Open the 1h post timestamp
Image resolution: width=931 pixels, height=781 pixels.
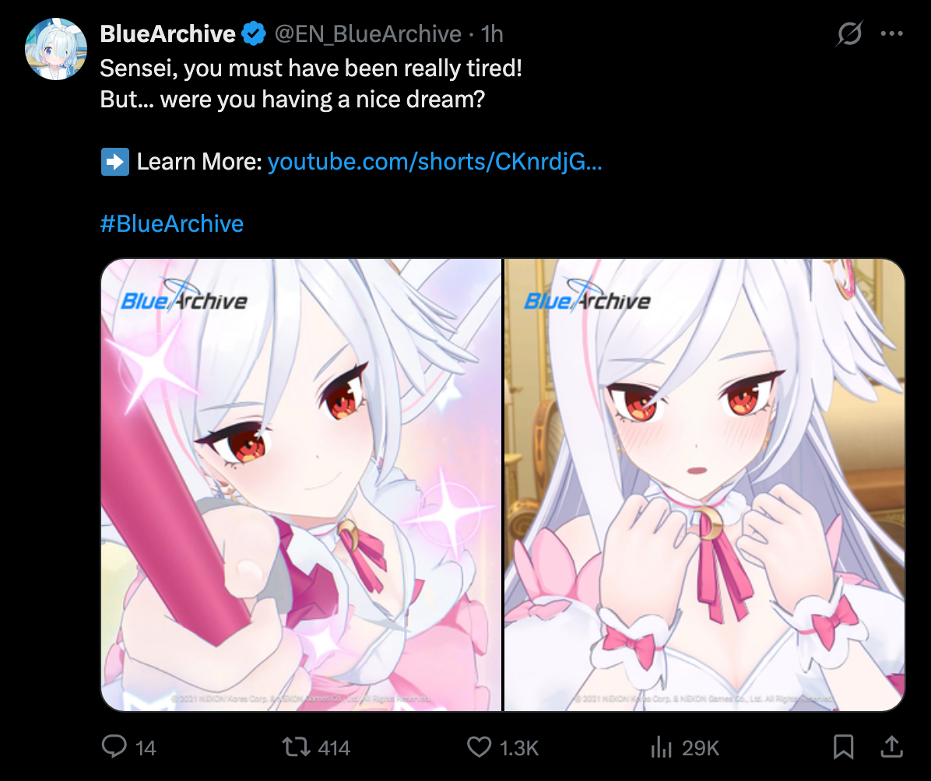[492, 33]
